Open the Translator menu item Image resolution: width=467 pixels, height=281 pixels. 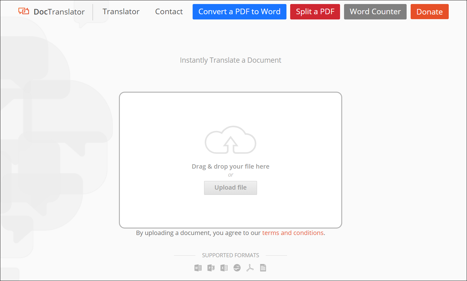121,12
